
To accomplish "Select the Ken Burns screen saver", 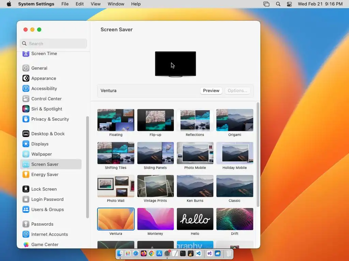I will [195, 186].
